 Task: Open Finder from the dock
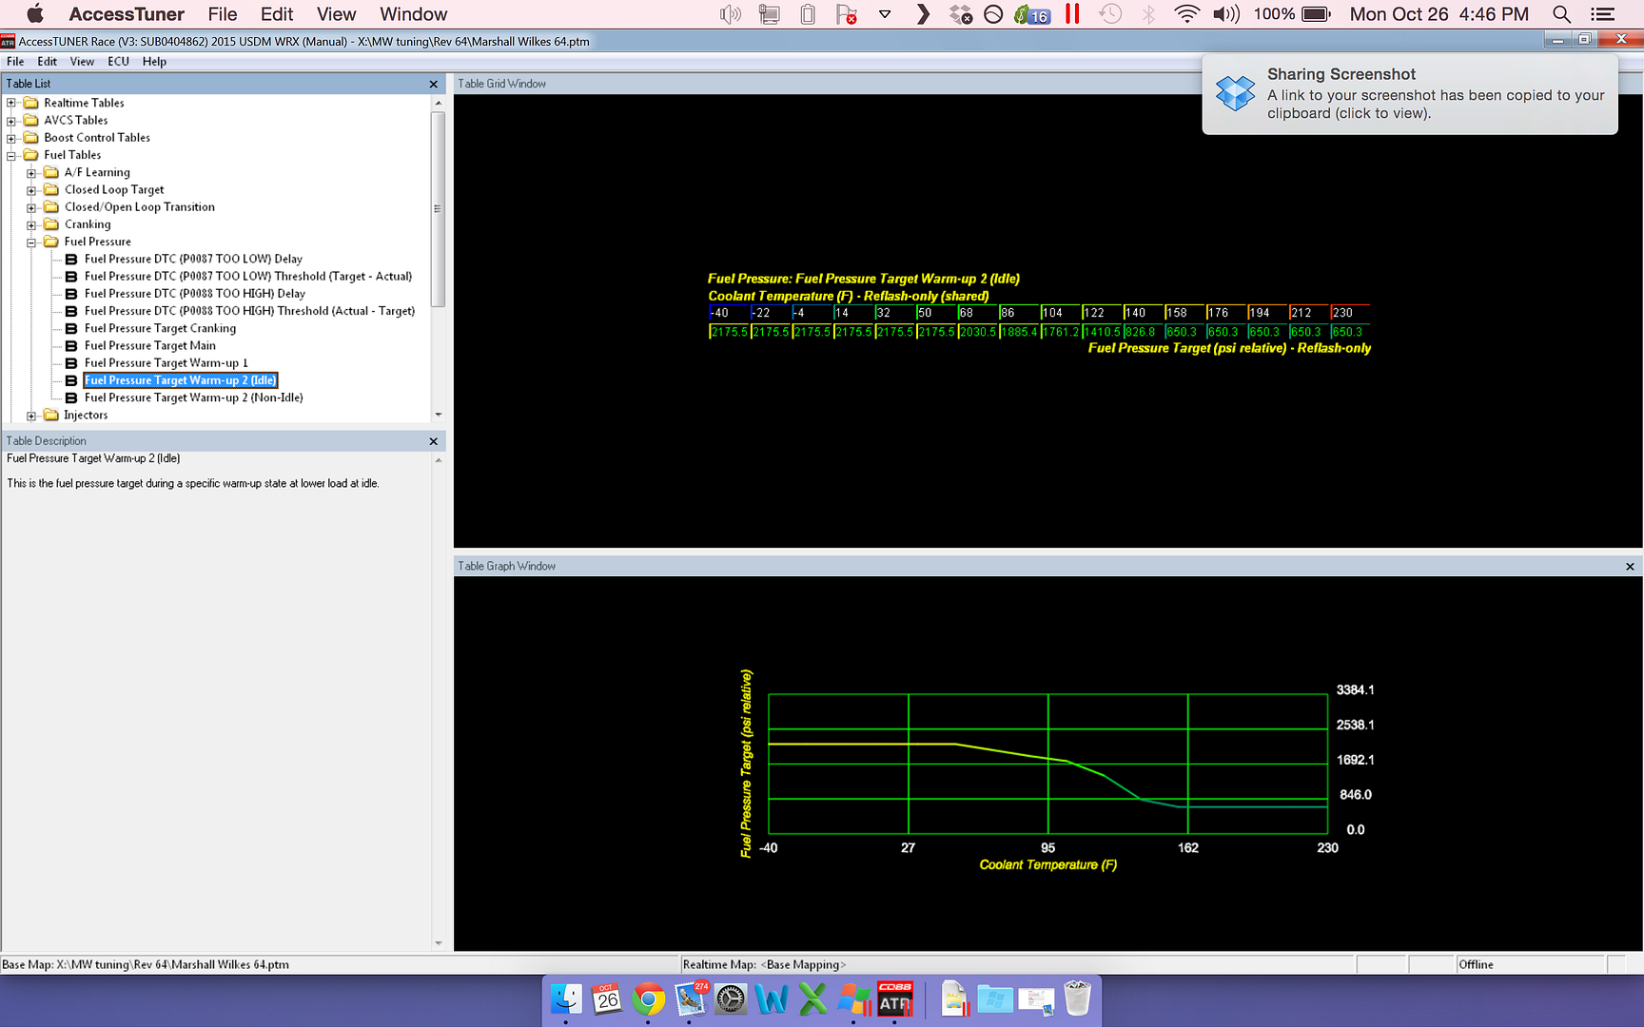[567, 999]
